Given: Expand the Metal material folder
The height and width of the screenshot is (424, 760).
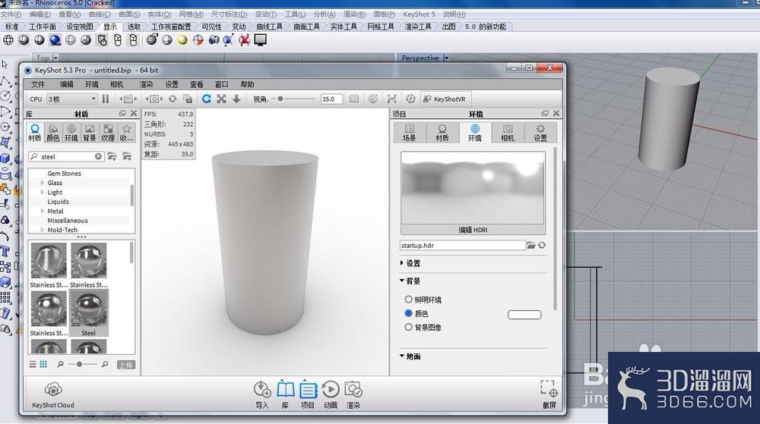Looking at the screenshot, I should 42,211.
